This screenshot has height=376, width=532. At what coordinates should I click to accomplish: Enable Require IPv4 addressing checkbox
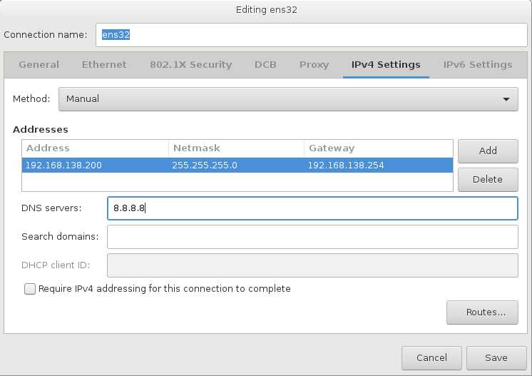[30, 289]
